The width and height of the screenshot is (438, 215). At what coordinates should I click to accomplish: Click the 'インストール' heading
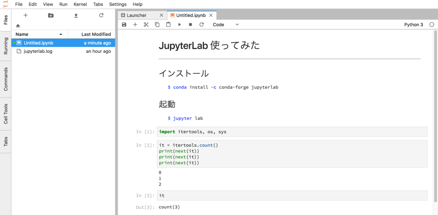[x=183, y=73]
